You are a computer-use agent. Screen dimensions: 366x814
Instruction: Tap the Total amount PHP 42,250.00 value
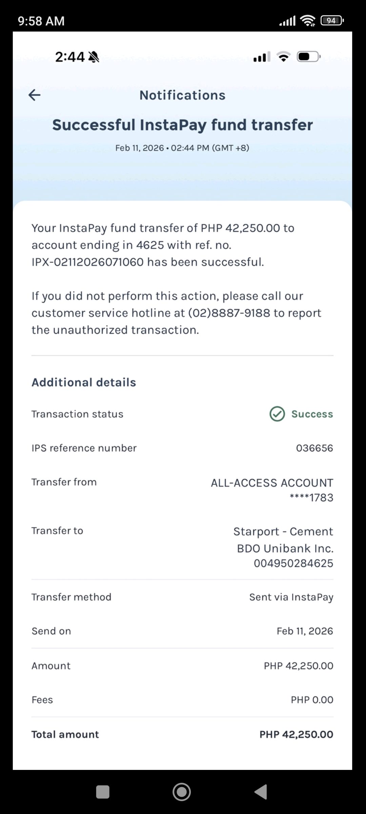pyautogui.click(x=296, y=734)
